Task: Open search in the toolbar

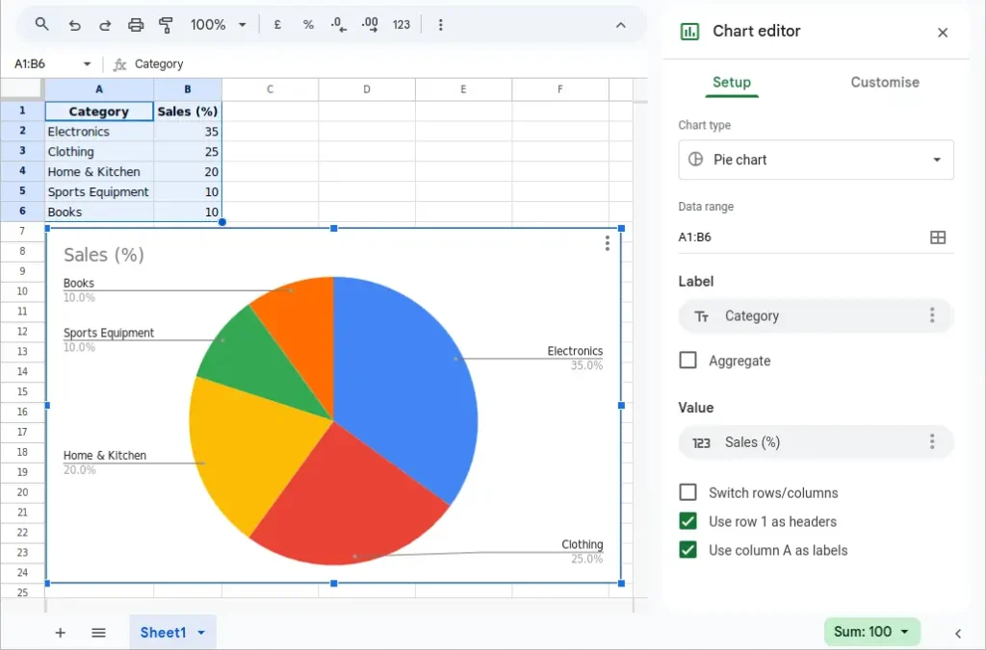Action: pyautogui.click(x=40, y=25)
